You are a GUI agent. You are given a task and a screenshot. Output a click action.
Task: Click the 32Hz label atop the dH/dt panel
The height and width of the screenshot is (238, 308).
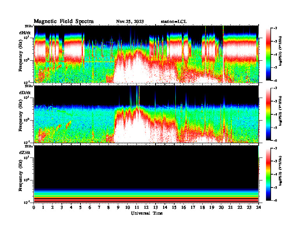click(x=29, y=26)
